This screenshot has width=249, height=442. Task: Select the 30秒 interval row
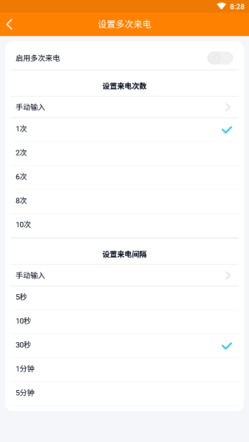pyautogui.click(x=124, y=345)
